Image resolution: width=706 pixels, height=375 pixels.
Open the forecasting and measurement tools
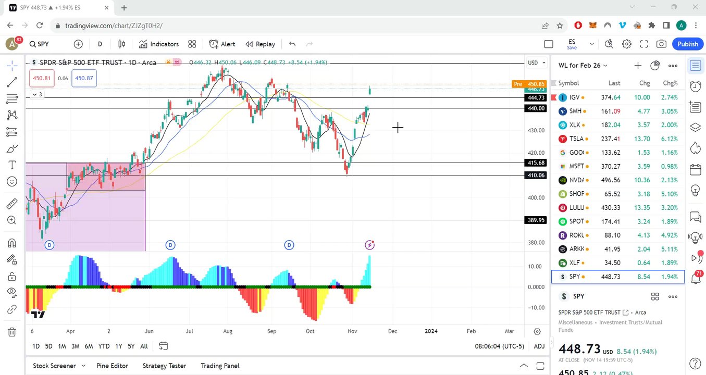(x=12, y=132)
